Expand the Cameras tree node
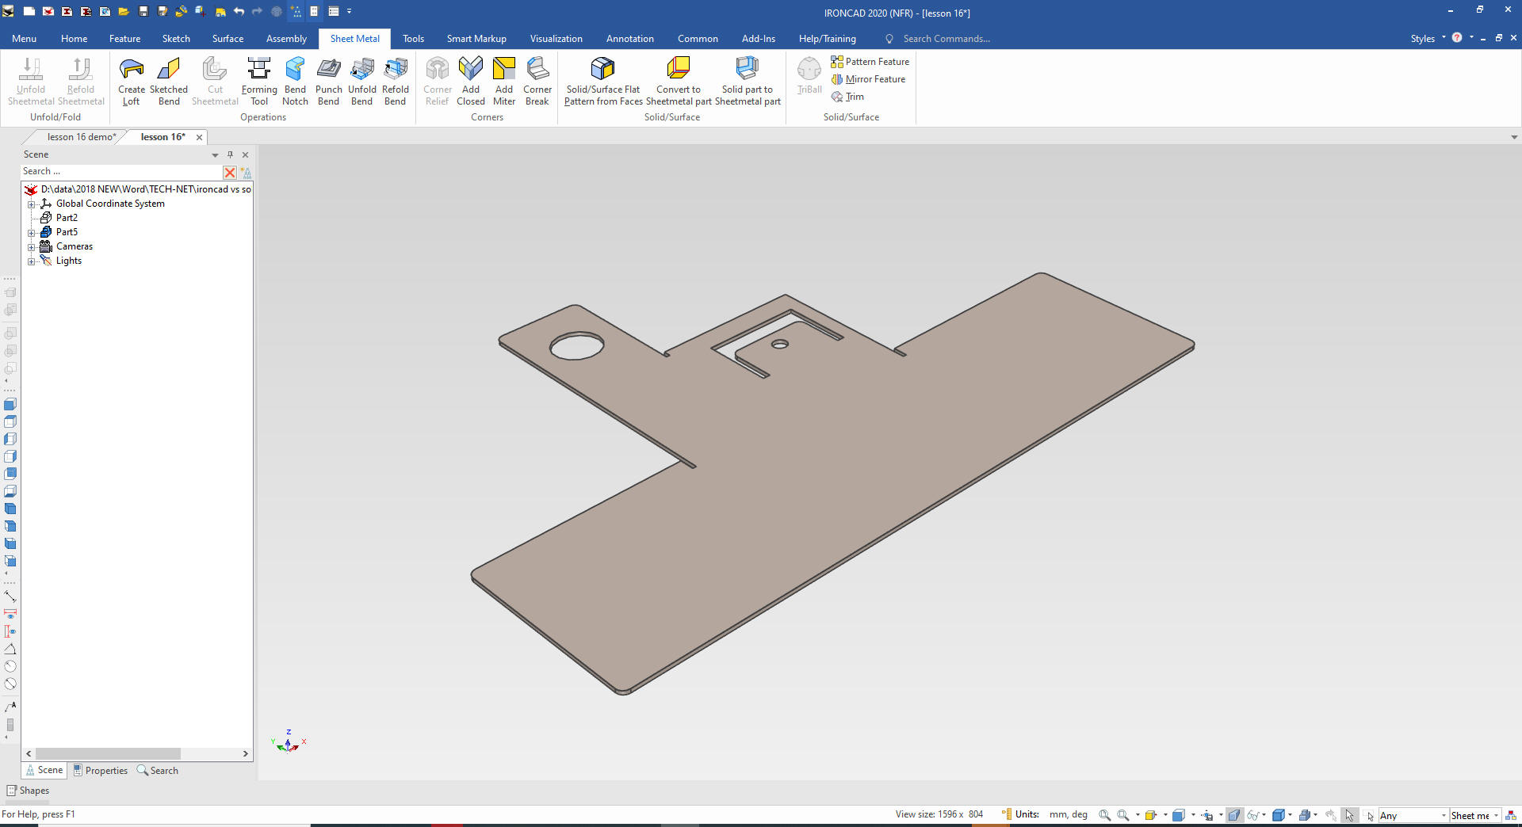This screenshot has width=1522, height=827. (x=32, y=247)
